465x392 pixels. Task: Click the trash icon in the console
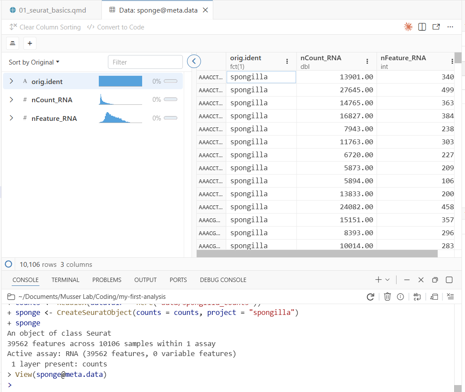tap(387, 297)
